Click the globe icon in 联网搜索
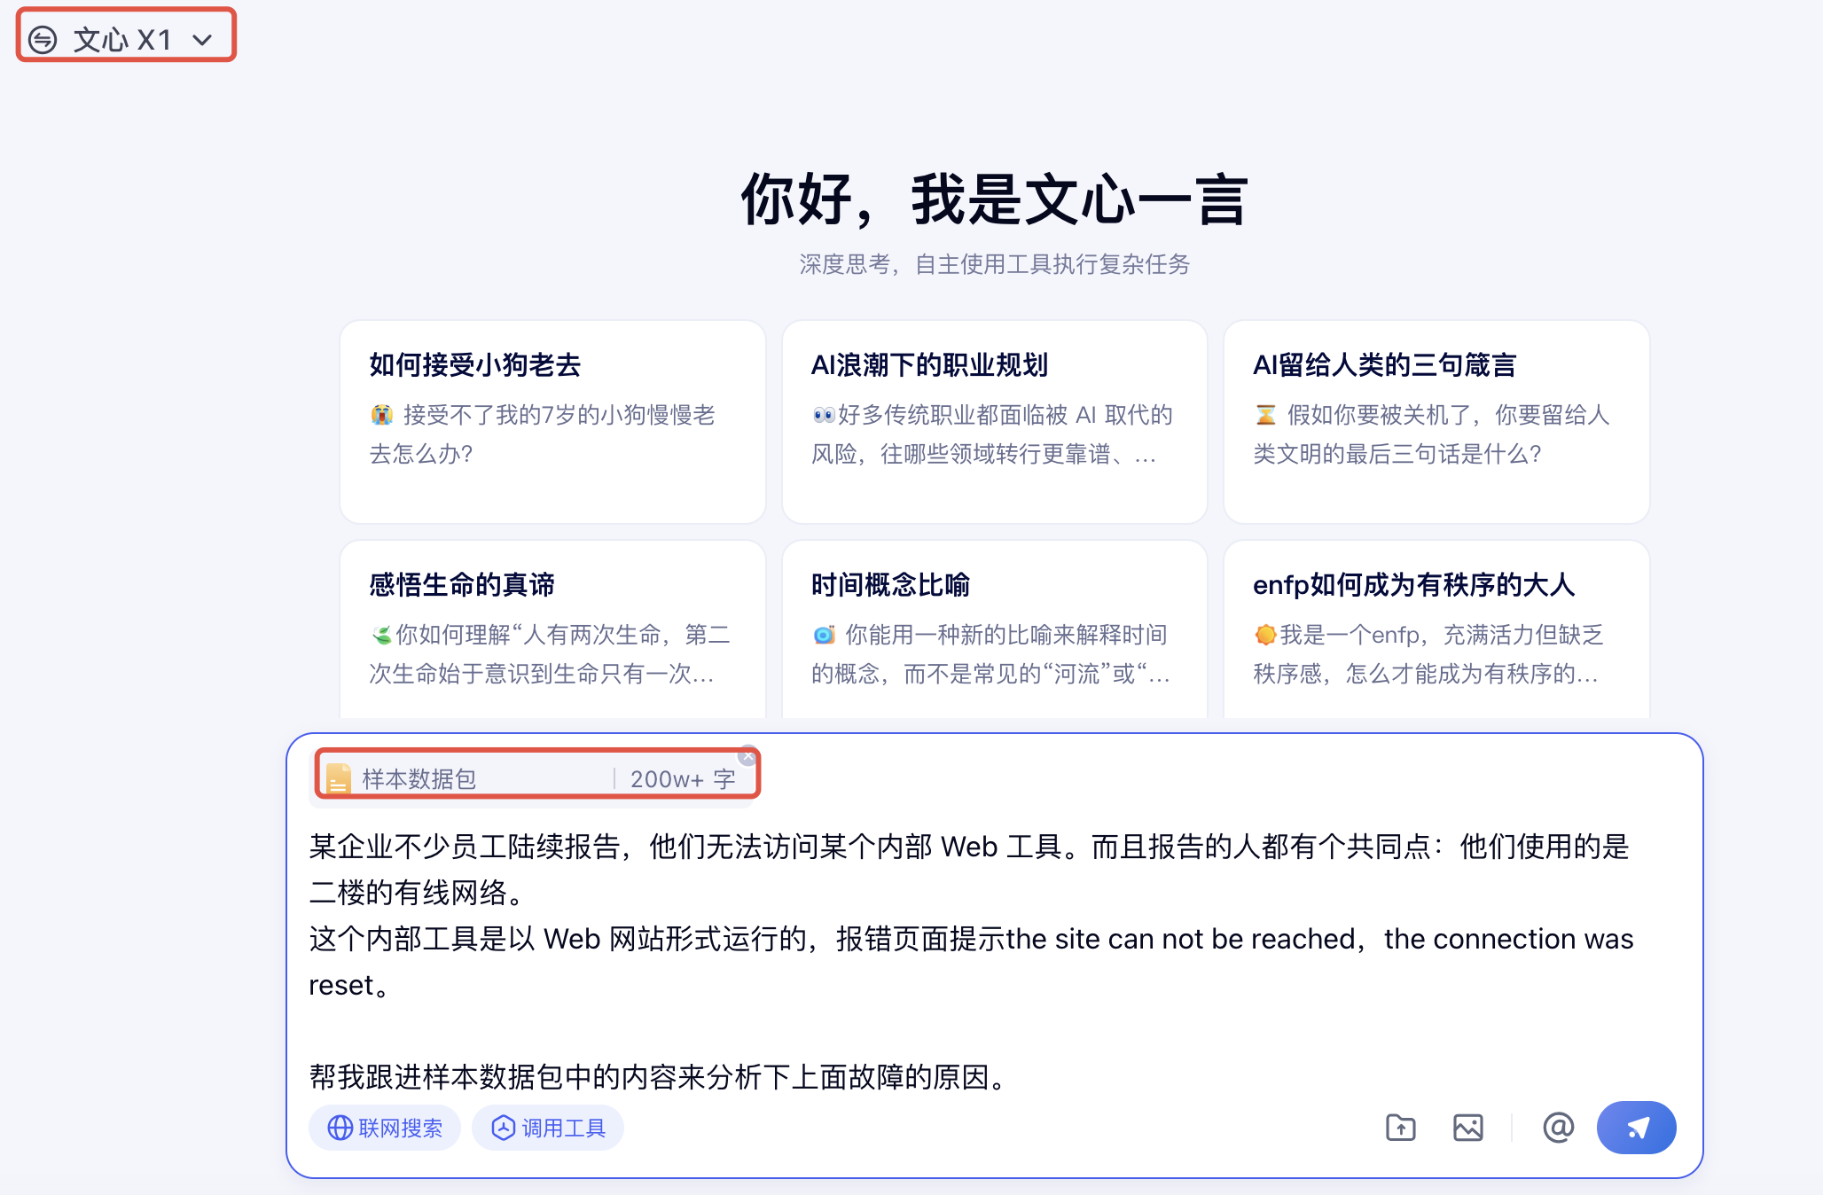Screen dimensions: 1823x1195 (x=340, y=1128)
